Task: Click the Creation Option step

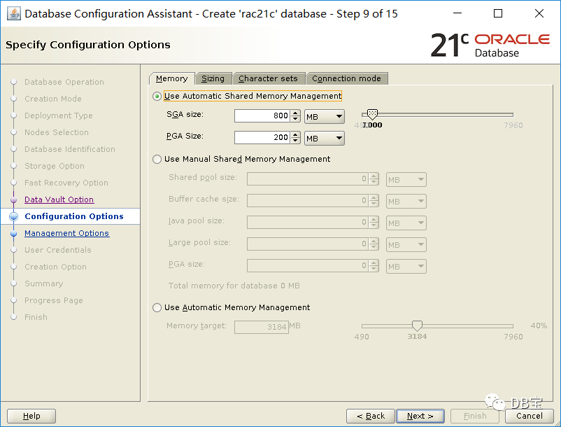Action: (55, 267)
